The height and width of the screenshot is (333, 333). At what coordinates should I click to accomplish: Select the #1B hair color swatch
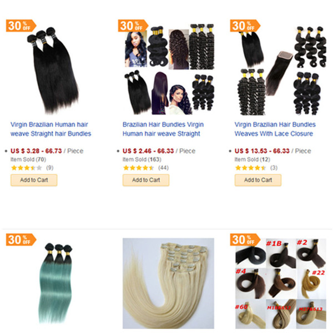click(280, 253)
